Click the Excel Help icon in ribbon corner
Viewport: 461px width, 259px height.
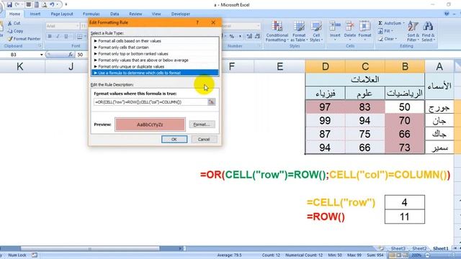click(x=447, y=14)
